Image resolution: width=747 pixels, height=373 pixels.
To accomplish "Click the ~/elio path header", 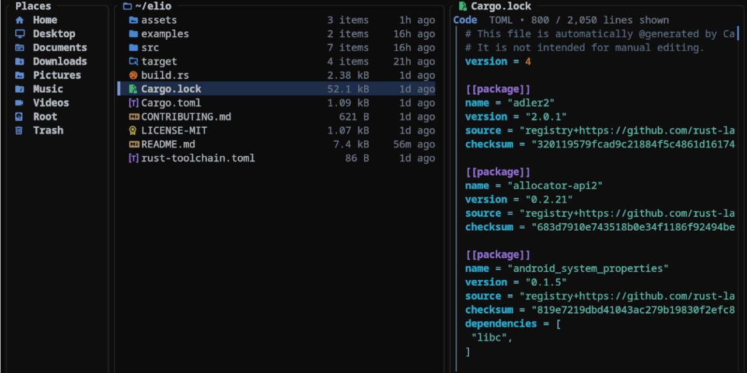I will [153, 6].
